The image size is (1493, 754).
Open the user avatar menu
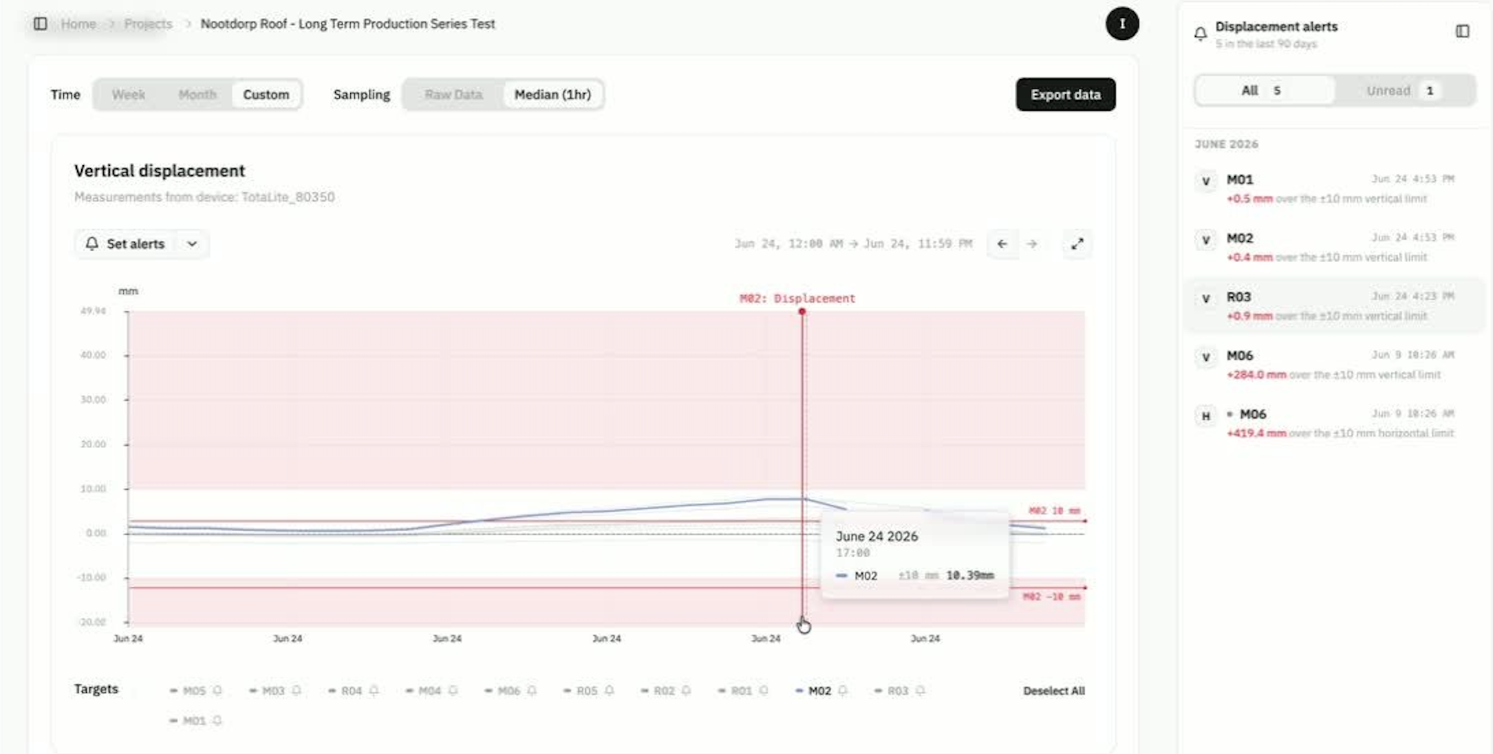tap(1121, 24)
